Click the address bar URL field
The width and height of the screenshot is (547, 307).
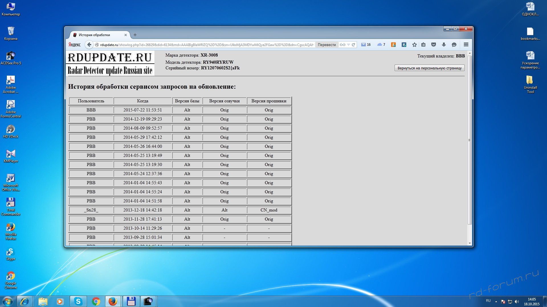point(205,45)
